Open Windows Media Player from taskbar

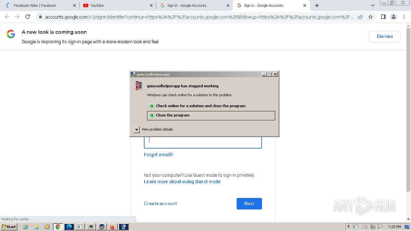pyautogui.click(x=47, y=227)
